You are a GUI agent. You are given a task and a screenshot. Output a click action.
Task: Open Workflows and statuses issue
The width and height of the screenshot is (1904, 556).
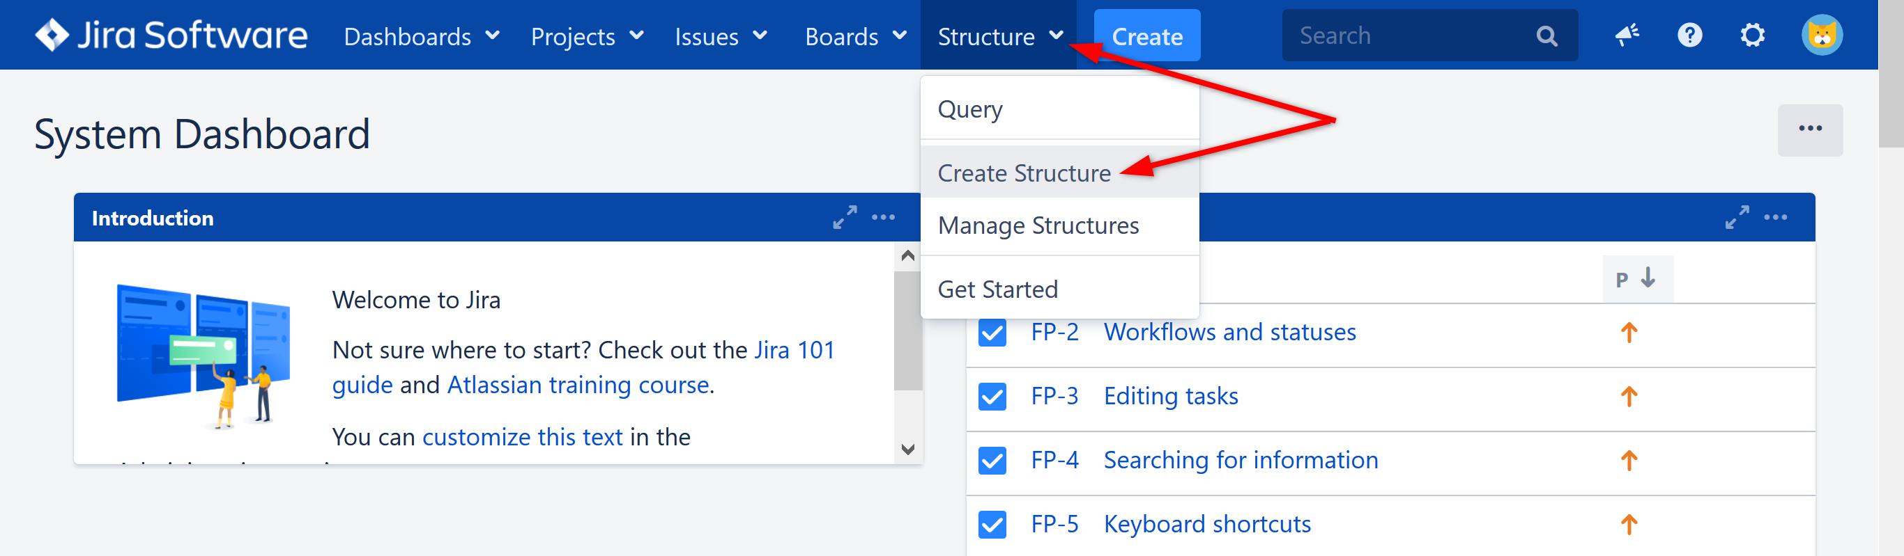pos(1230,332)
